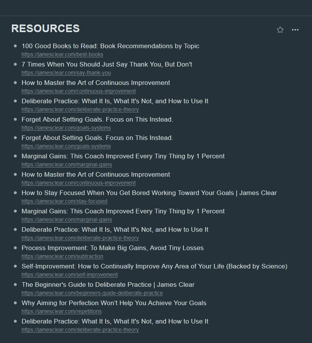
Task: Click bullet of 100 Good Books item
Action: [x=15, y=46]
